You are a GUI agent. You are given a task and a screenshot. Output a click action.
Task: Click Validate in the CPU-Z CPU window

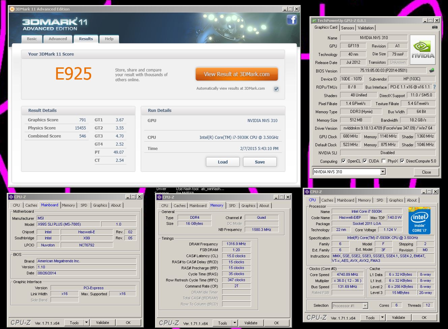[398, 318]
